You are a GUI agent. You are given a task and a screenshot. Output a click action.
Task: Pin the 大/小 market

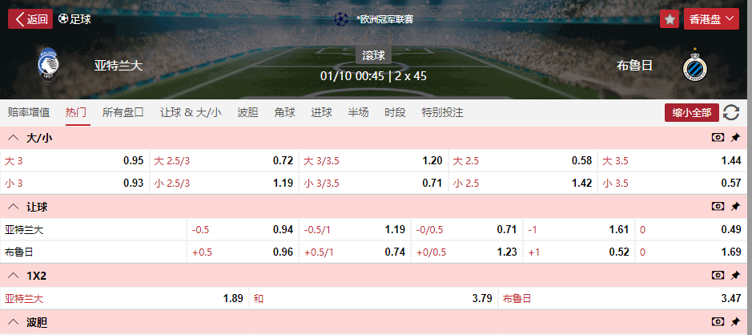click(735, 138)
